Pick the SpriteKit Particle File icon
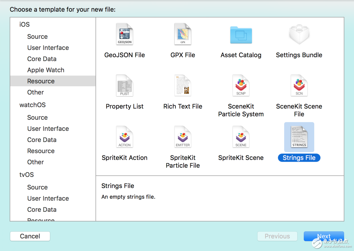Screen dimensions: 354x251 [183, 137]
